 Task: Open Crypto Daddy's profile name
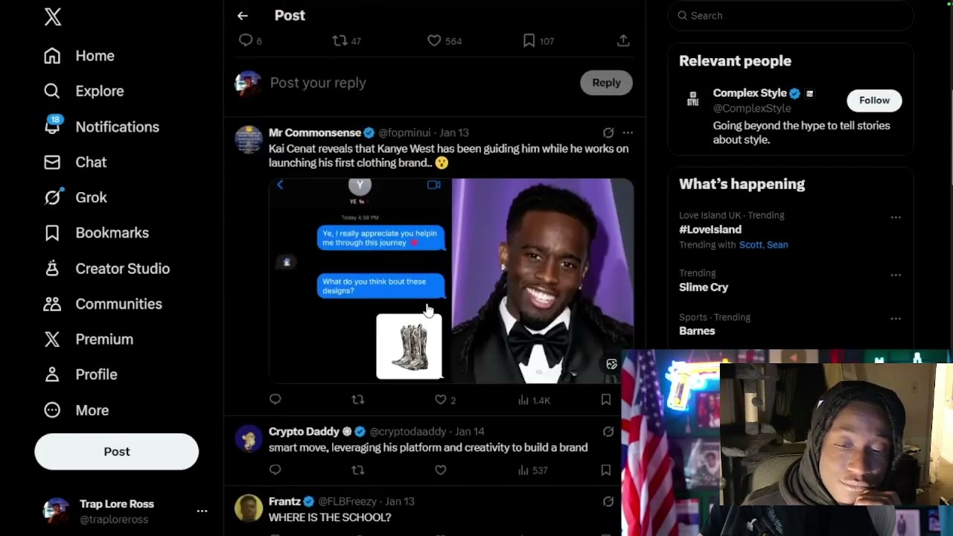(304, 432)
